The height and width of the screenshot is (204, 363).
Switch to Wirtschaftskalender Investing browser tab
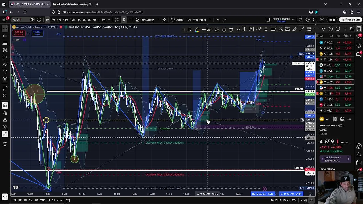pyautogui.click(x=72, y=4)
